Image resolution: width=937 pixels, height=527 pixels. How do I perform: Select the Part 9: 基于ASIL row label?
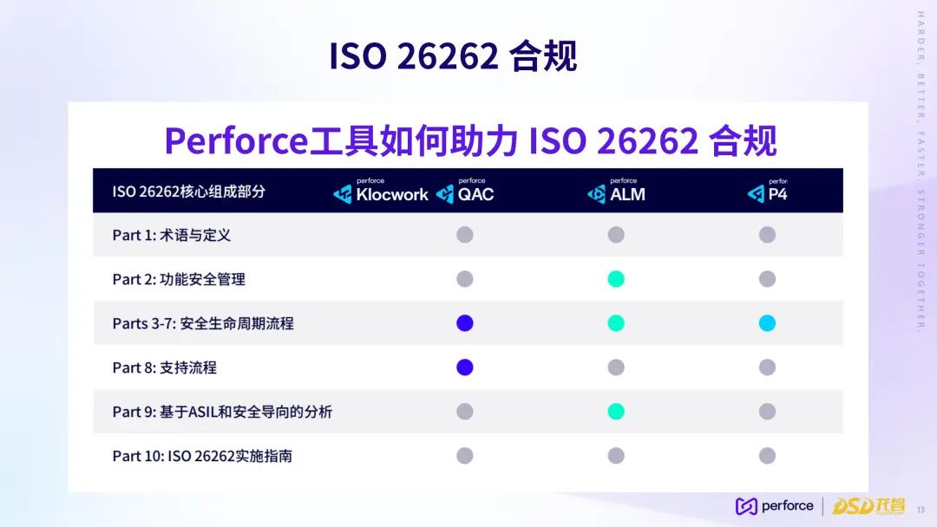pyautogui.click(x=222, y=412)
